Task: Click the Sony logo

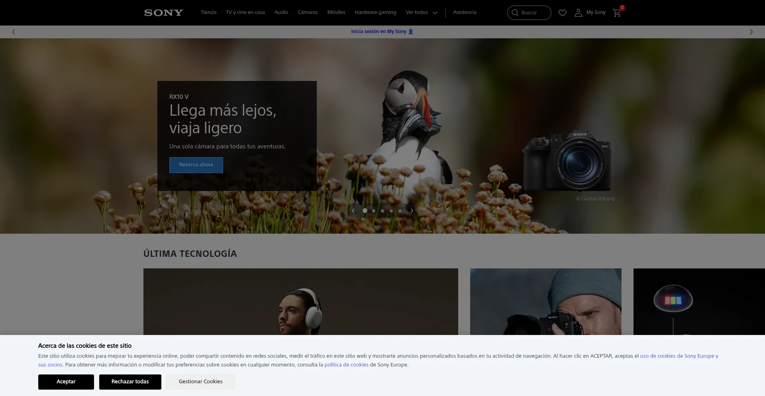Action: 163,13
